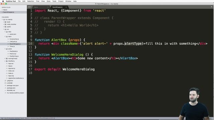Click the status bar panel switcher icon
214x120 pixels.
[2, 118]
